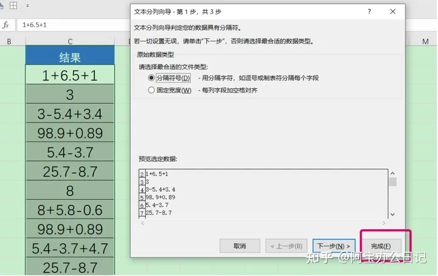The width and height of the screenshot is (438, 276).
Task: Click the 结果 header cell
Action: coord(70,57)
